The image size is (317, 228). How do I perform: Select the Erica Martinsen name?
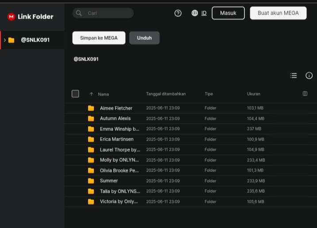(x=116, y=139)
